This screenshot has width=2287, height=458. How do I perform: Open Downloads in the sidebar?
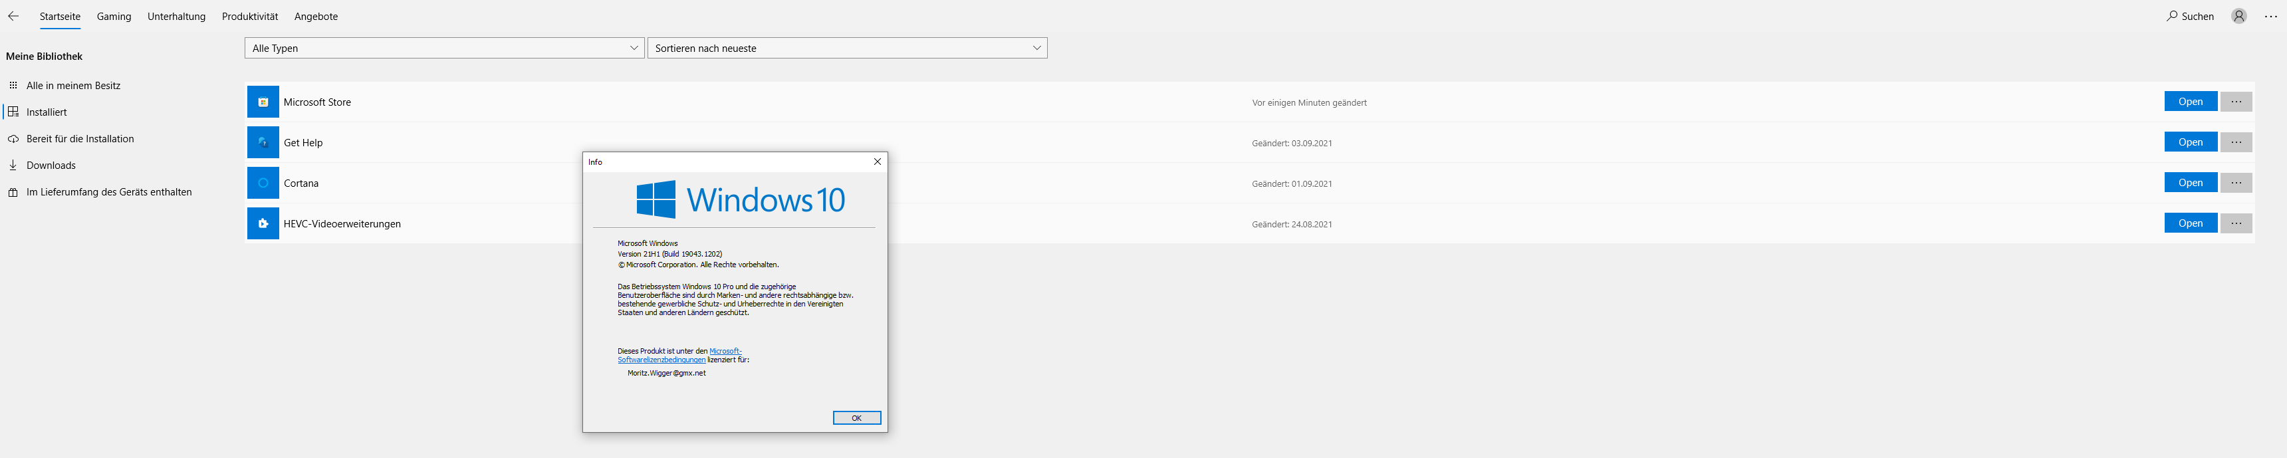point(51,165)
